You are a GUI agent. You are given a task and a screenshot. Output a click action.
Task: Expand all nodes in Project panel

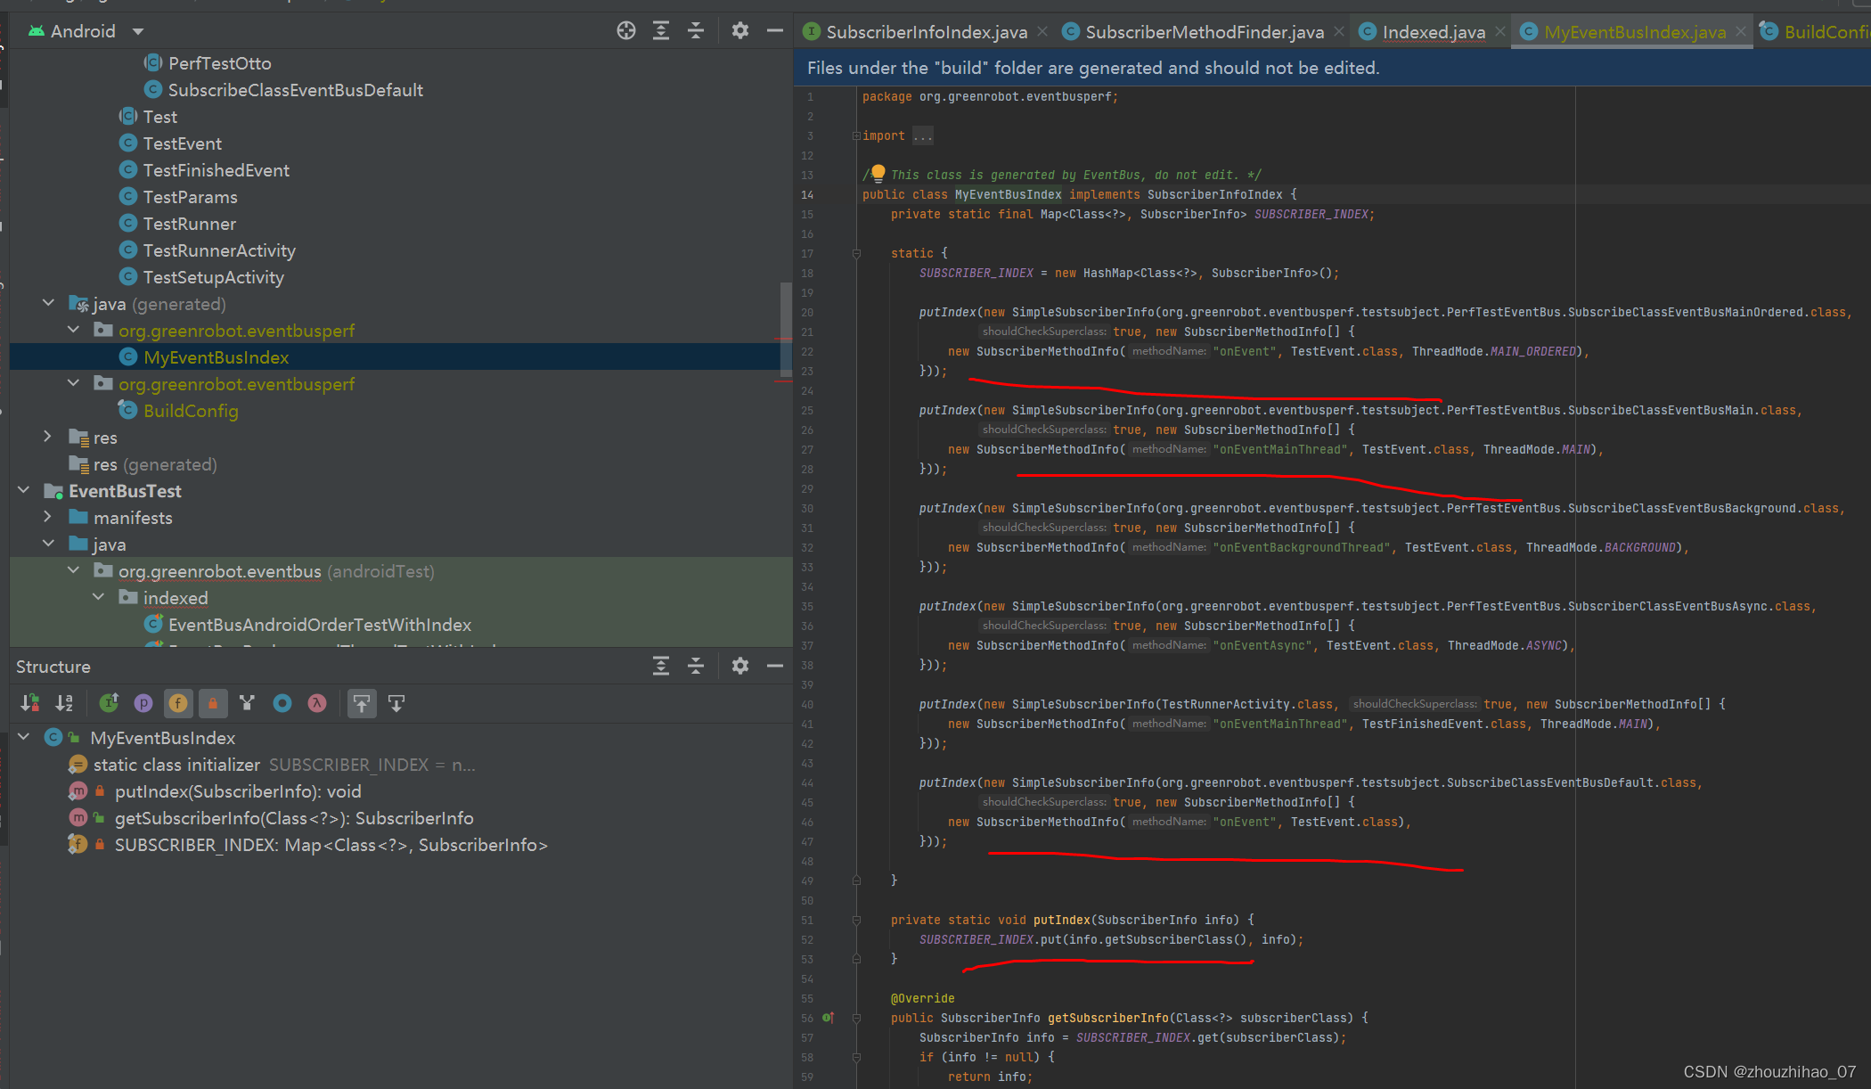pyautogui.click(x=661, y=31)
